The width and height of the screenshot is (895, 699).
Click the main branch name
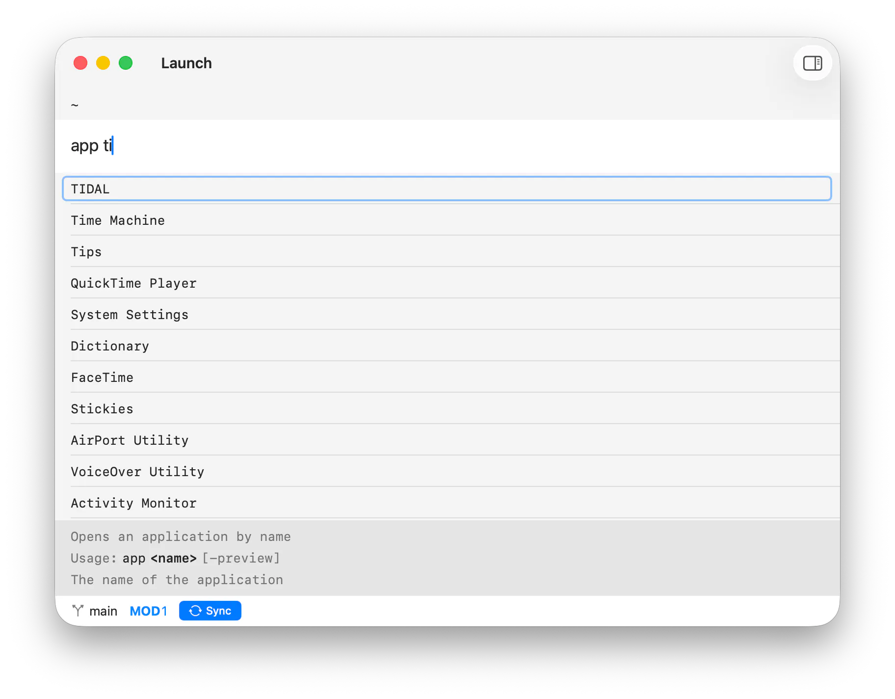click(103, 611)
